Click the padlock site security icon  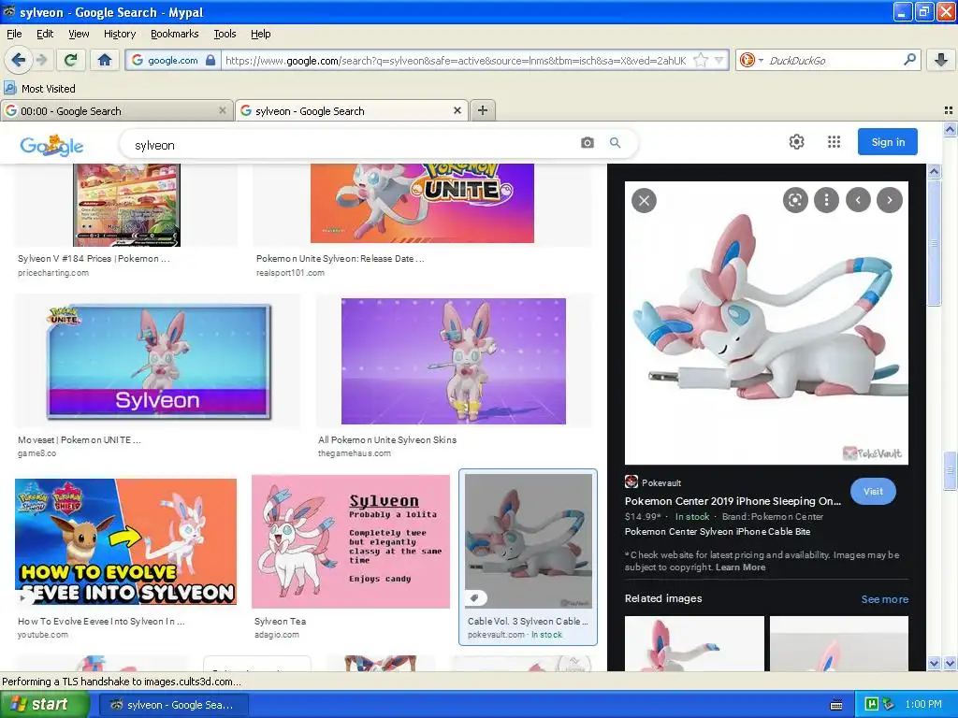click(210, 60)
